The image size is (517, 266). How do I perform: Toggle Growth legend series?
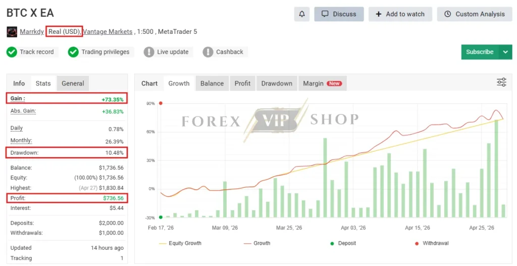(x=257, y=243)
